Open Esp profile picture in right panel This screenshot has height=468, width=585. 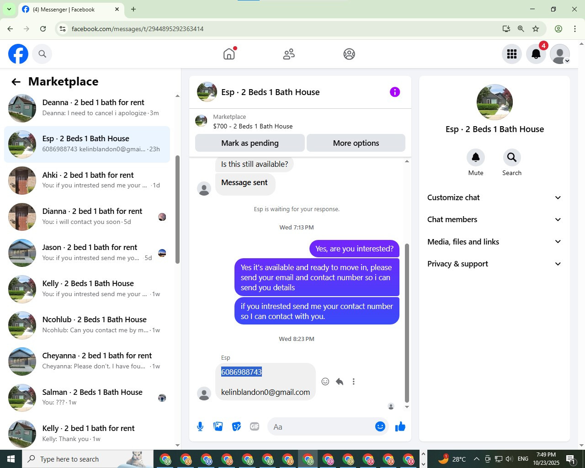495,102
